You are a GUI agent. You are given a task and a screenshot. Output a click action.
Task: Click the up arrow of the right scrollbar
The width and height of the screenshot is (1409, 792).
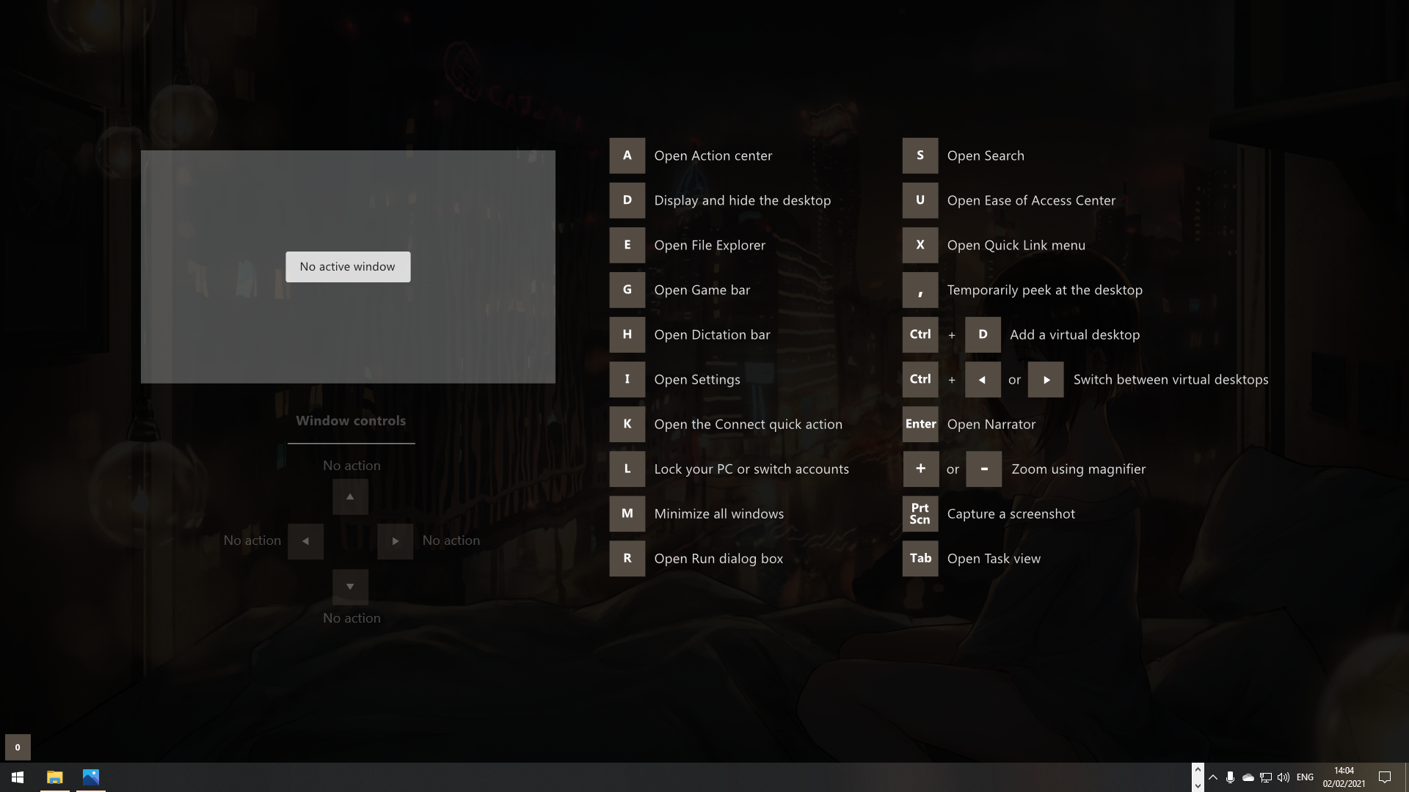pyautogui.click(x=1198, y=770)
